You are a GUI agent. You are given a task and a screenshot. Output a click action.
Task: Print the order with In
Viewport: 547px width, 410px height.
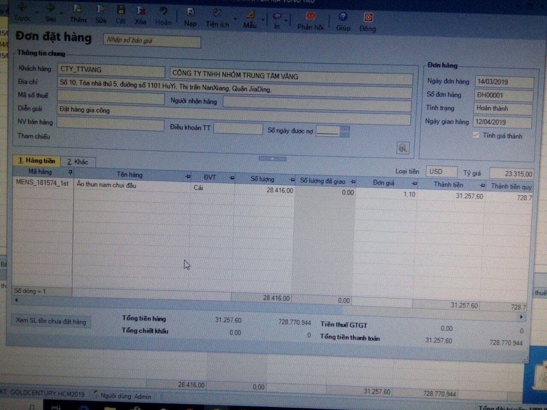tap(277, 20)
